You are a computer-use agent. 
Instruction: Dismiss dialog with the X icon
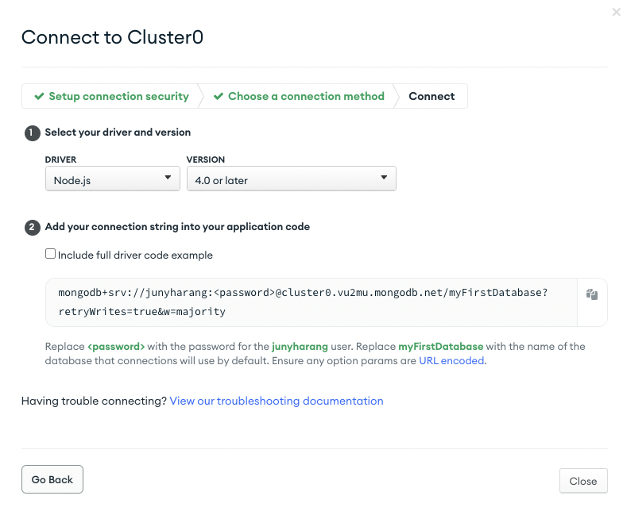(x=617, y=13)
